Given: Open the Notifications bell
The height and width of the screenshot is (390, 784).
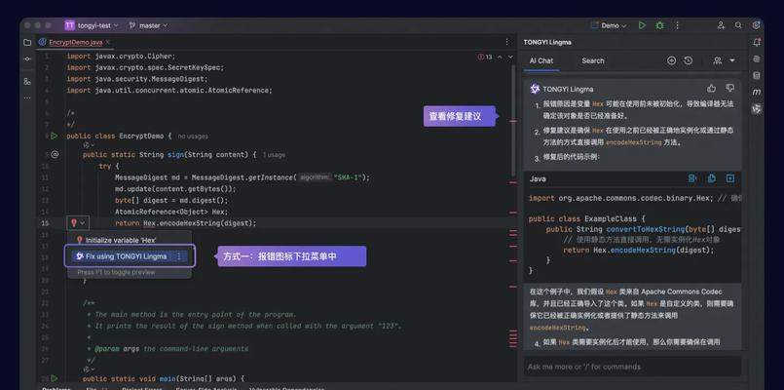Looking at the screenshot, I should pos(757,43).
